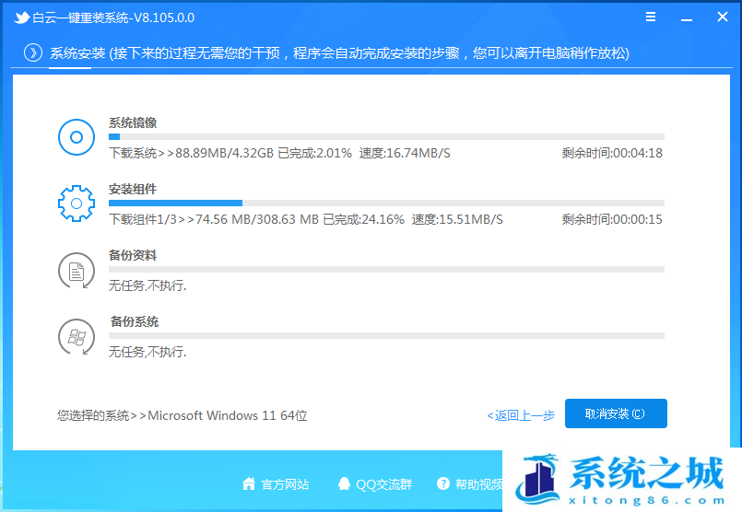The width and height of the screenshot is (742, 512).
Task: Close the 白云一键重装系统 window
Action: click(x=722, y=17)
